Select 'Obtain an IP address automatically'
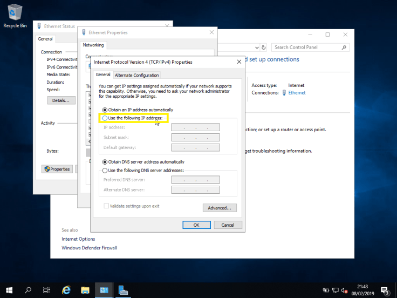Image resolution: width=397 pixels, height=298 pixels. point(105,110)
